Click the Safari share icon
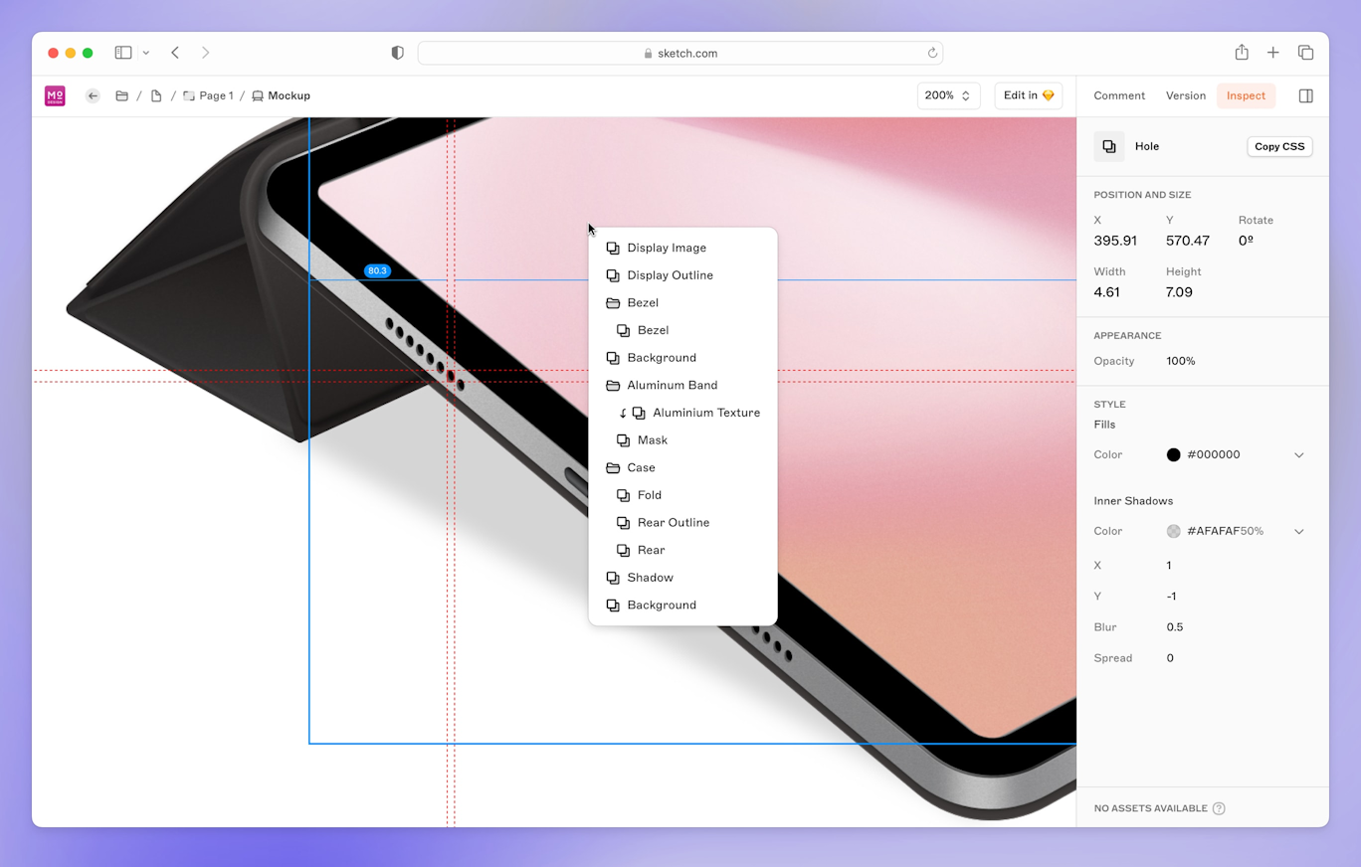The image size is (1361, 867). [x=1242, y=53]
